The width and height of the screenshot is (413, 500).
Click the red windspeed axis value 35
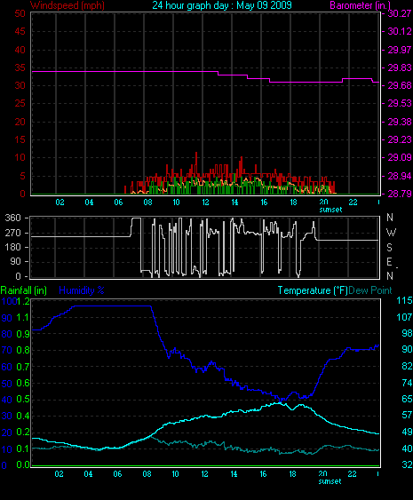20,67
